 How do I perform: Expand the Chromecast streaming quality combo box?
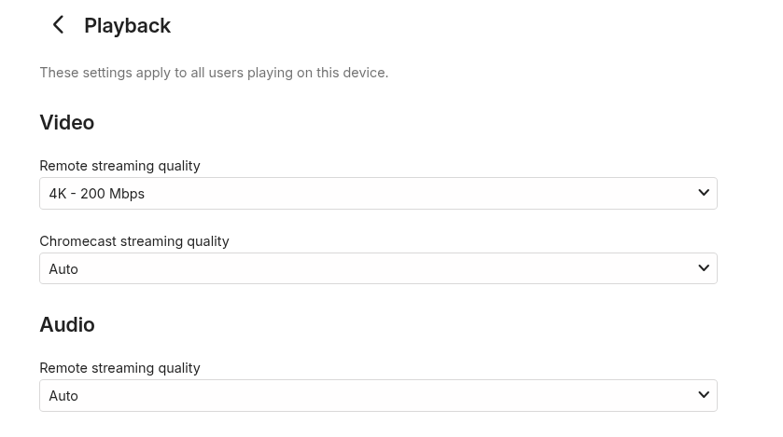click(x=377, y=268)
